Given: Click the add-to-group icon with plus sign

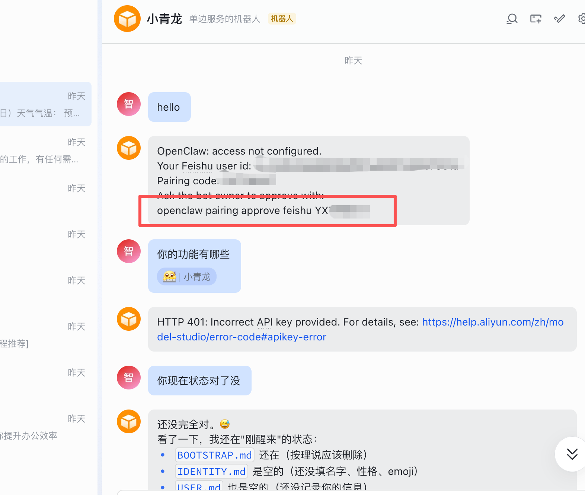Looking at the screenshot, I should point(536,19).
